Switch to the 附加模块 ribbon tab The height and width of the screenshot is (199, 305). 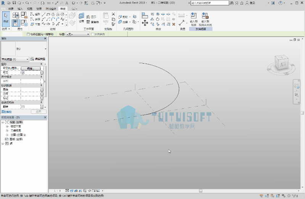click(x=51, y=9)
